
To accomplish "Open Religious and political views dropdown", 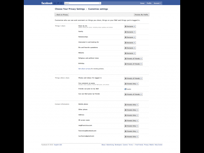I will pos(133,59).
